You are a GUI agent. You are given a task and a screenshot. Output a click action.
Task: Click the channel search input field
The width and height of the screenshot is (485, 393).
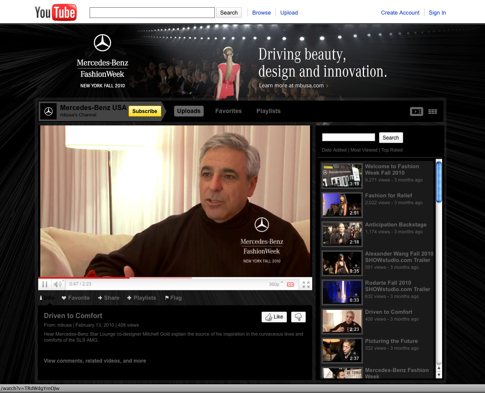click(348, 137)
